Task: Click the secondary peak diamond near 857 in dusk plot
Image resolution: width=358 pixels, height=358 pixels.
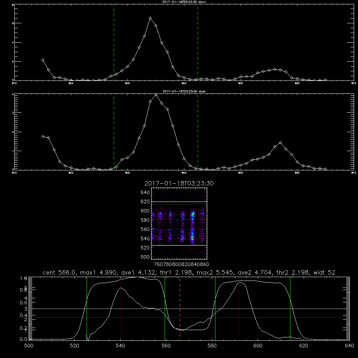Action: point(280,143)
